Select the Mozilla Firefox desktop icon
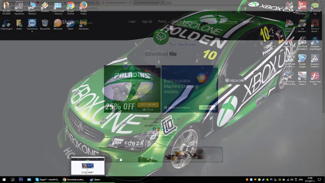325x183 pixels. [84, 8]
